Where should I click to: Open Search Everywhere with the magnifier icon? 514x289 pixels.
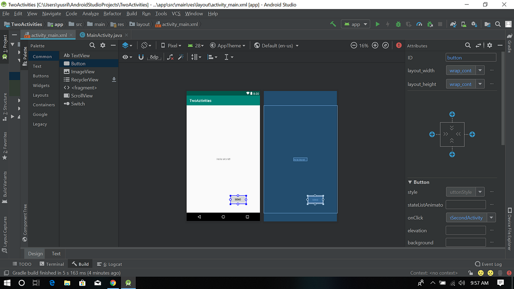pos(498,24)
